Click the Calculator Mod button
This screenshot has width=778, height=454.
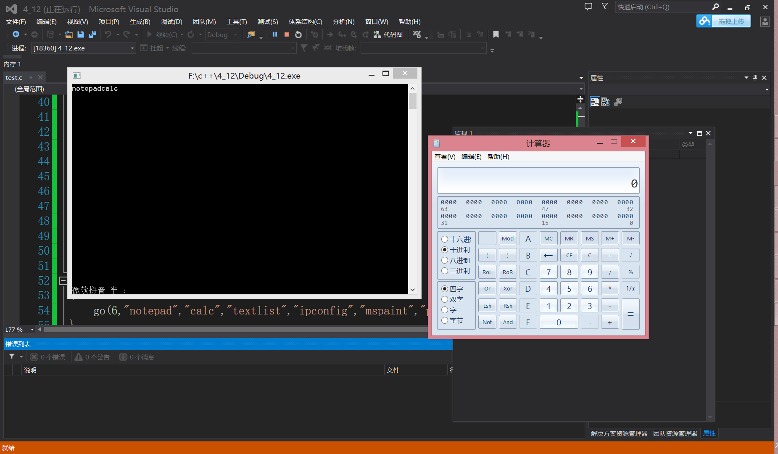click(x=508, y=238)
